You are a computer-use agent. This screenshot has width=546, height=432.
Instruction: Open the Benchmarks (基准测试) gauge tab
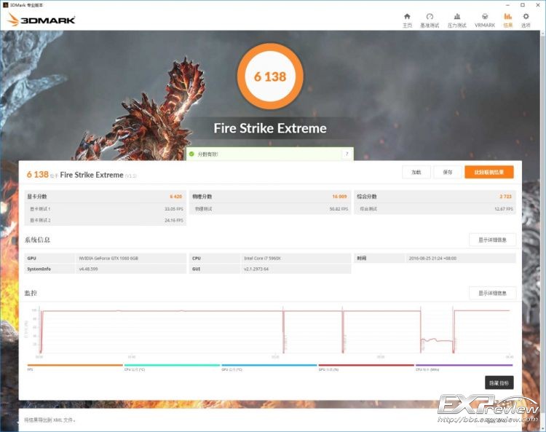[430, 20]
